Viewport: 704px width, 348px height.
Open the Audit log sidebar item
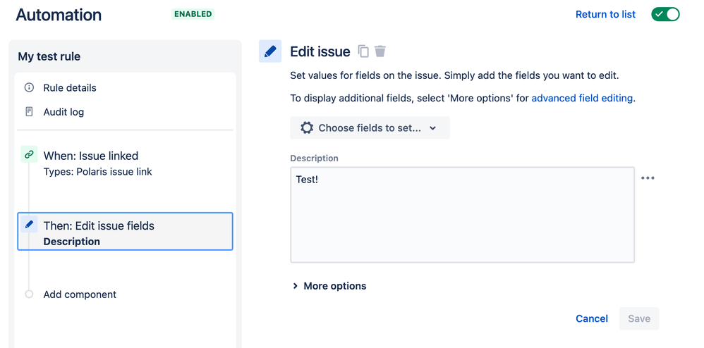point(63,112)
